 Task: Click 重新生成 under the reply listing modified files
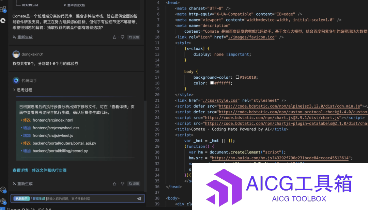point(23,184)
